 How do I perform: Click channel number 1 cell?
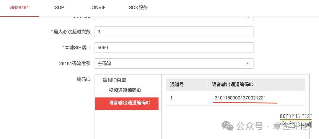[x=187, y=98]
